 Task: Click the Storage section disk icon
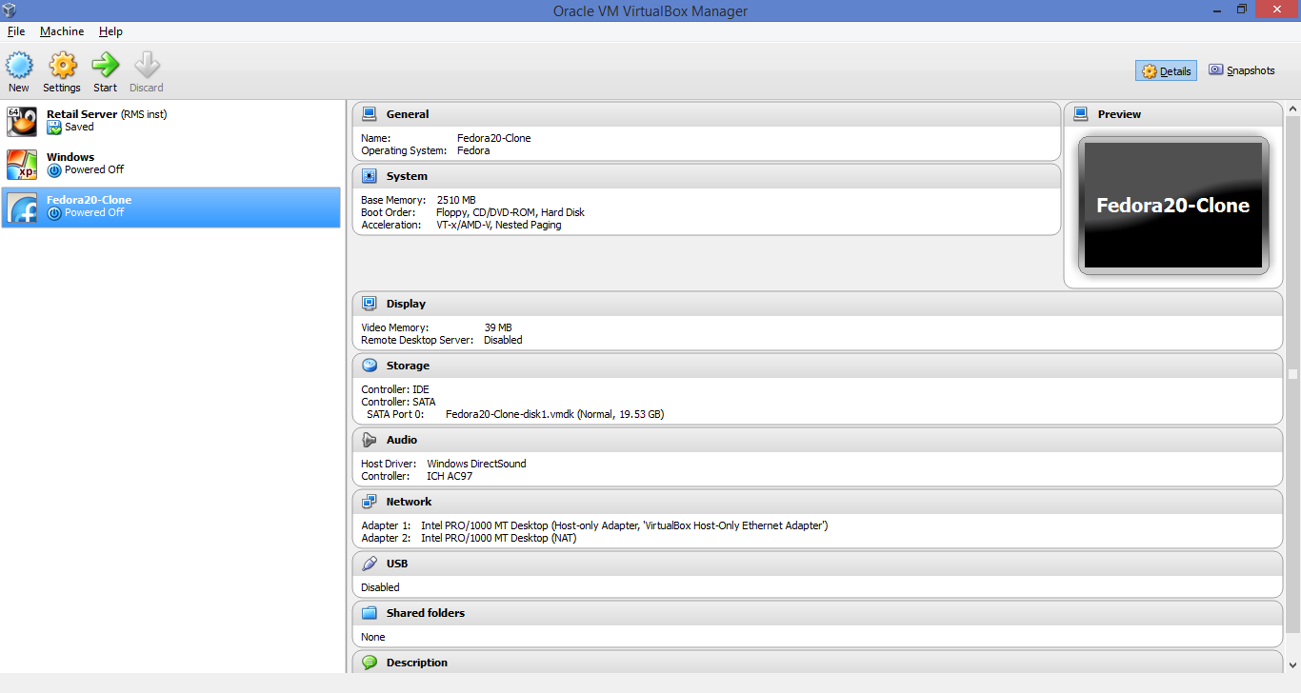click(370, 366)
